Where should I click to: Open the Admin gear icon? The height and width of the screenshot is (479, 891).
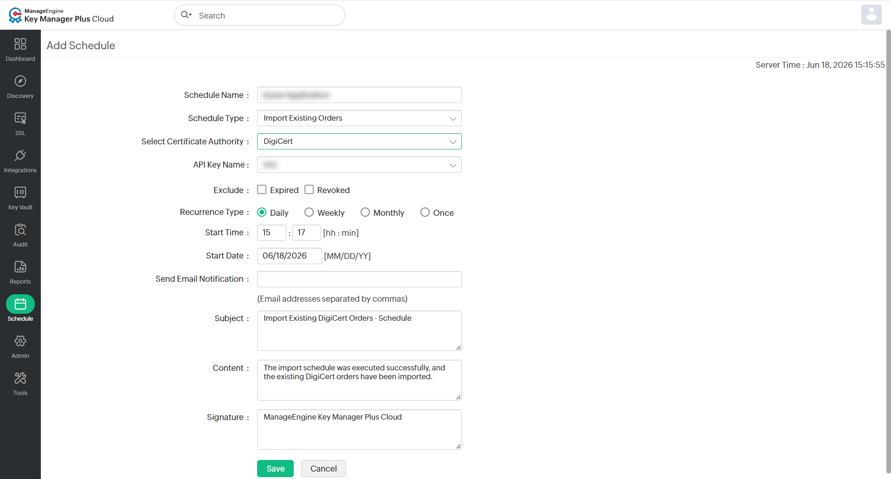pos(20,341)
